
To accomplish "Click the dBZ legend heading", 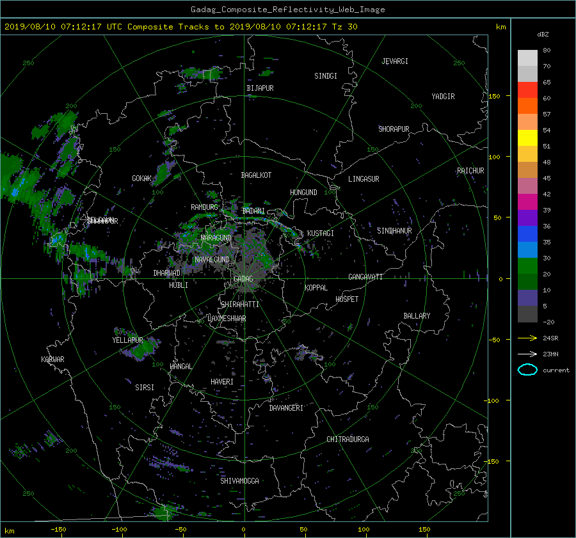I will click(543, 35).
